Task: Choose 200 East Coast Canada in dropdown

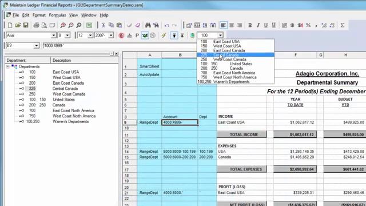Action: (236, 50)
